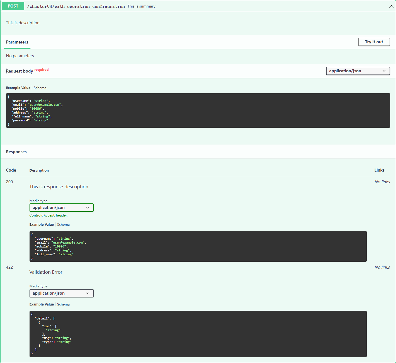Click the 200 response example JSON block

click(198, 246)
